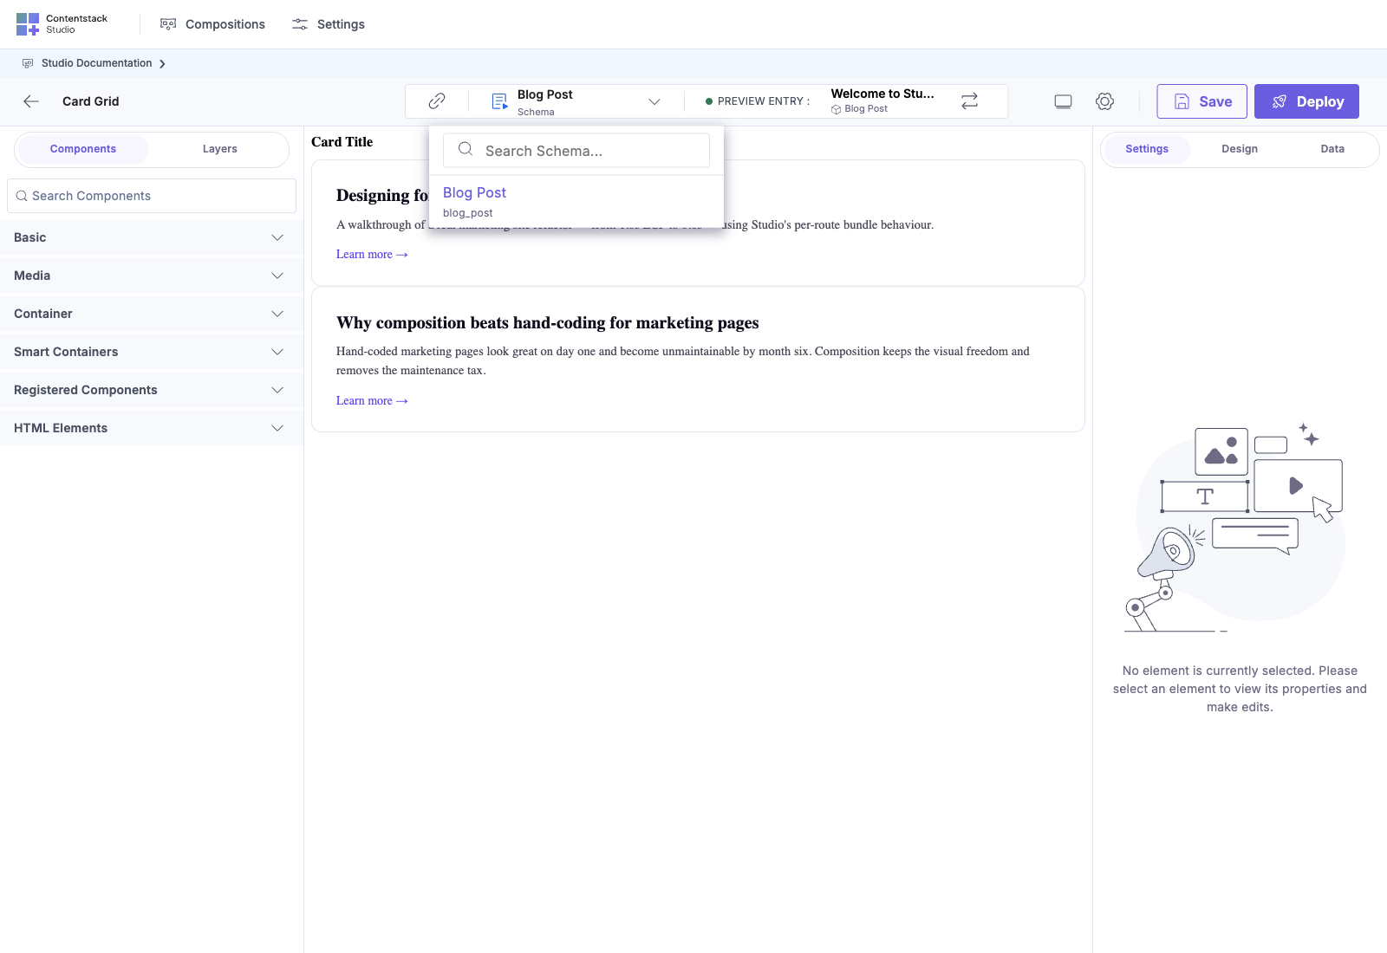This screenshot has width=1387, height=953.
Task: Click Learn more under the Designing card
Action: click(372, 254)
